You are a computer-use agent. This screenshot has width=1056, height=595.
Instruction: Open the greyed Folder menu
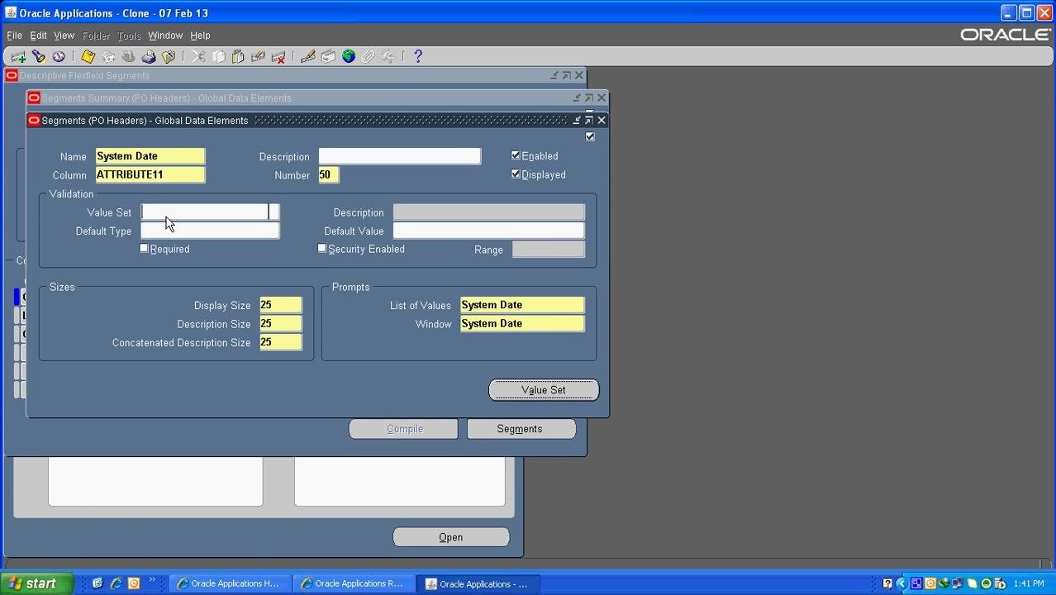pos(96,36)
